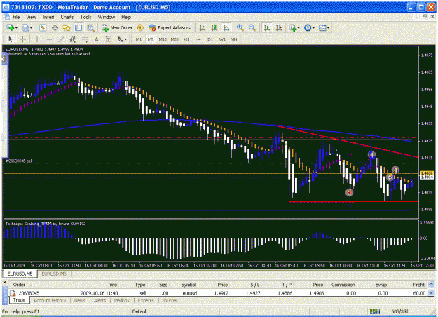Viewport: 438px width, 317px height.
Task: Select the crosshair tool
Action: [22, 39]
